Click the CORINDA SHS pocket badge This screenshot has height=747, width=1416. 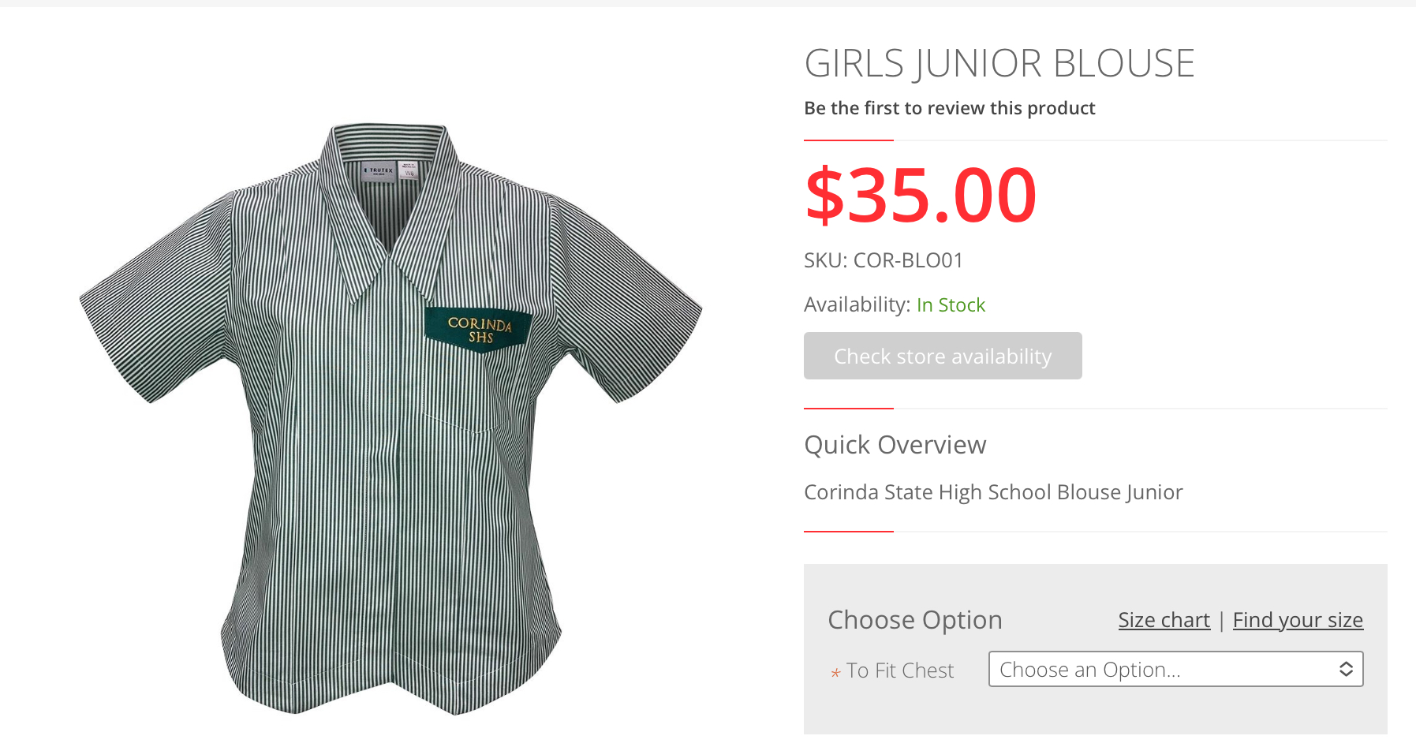pos(479,329)
